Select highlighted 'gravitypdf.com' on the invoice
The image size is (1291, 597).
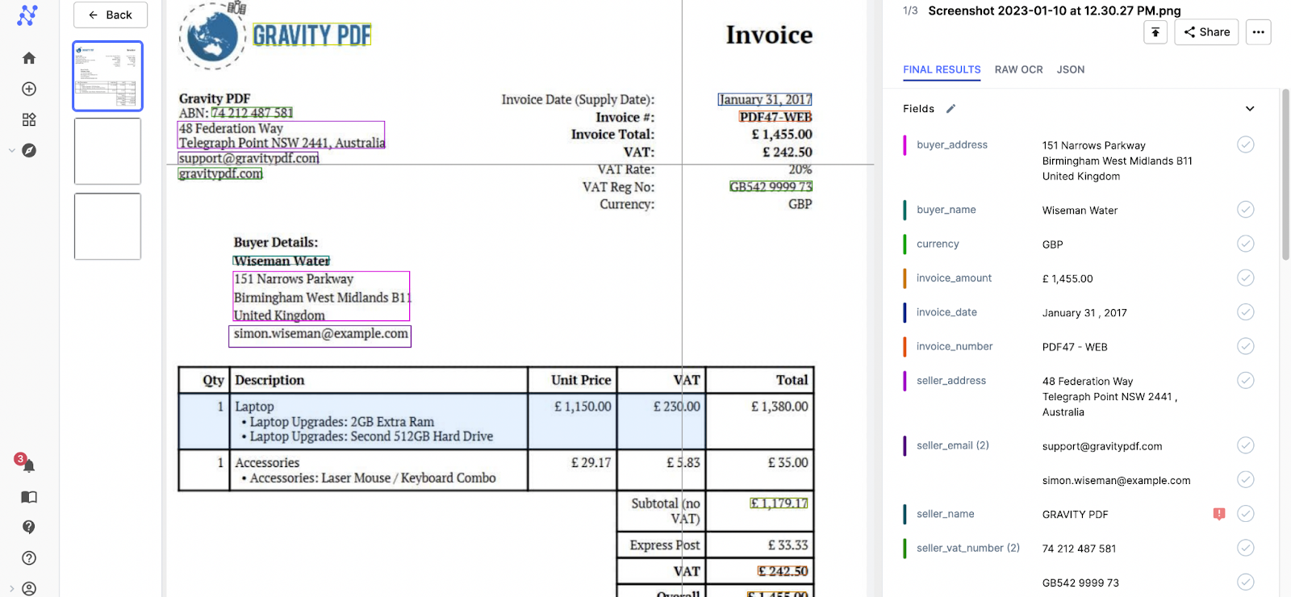(x=220, y=173)
